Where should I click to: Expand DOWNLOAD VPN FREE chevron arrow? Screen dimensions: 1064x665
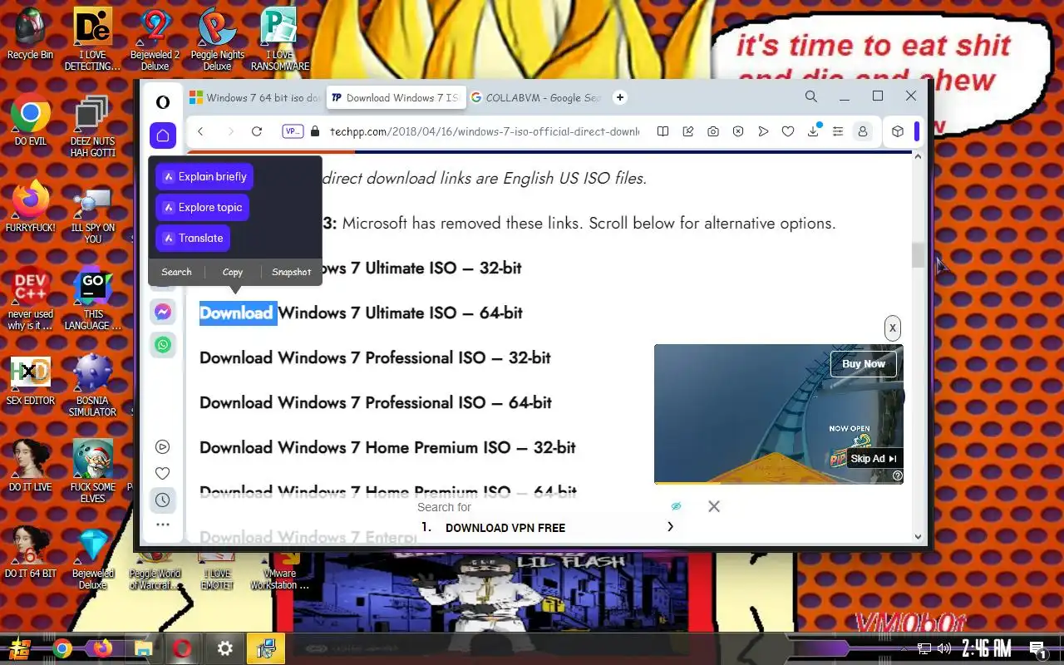pos(670,526)
